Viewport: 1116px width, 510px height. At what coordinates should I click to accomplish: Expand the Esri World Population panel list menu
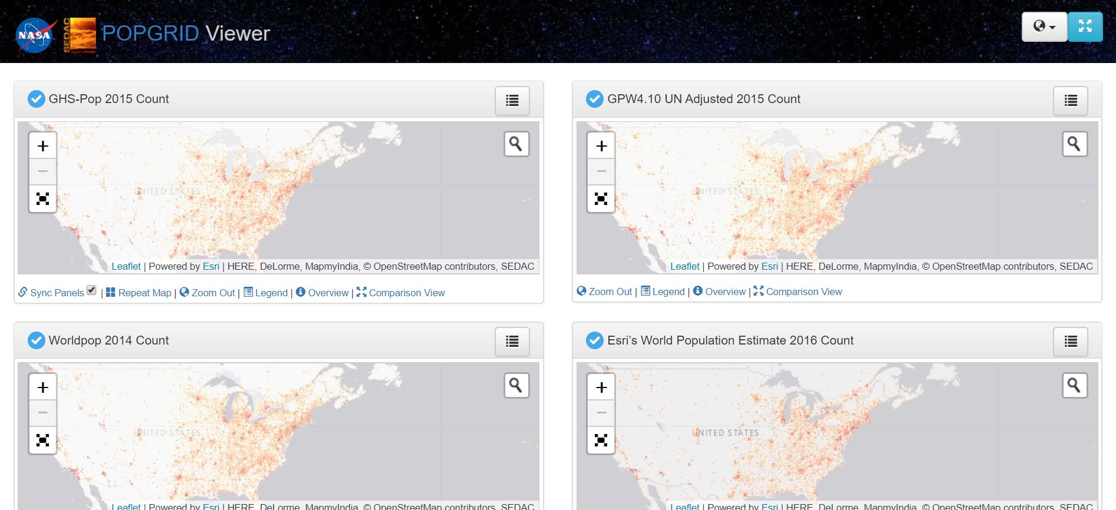tap(1070, 342)
